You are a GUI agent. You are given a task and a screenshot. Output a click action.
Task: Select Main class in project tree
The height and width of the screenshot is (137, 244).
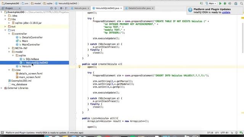[x=25, y=41]
